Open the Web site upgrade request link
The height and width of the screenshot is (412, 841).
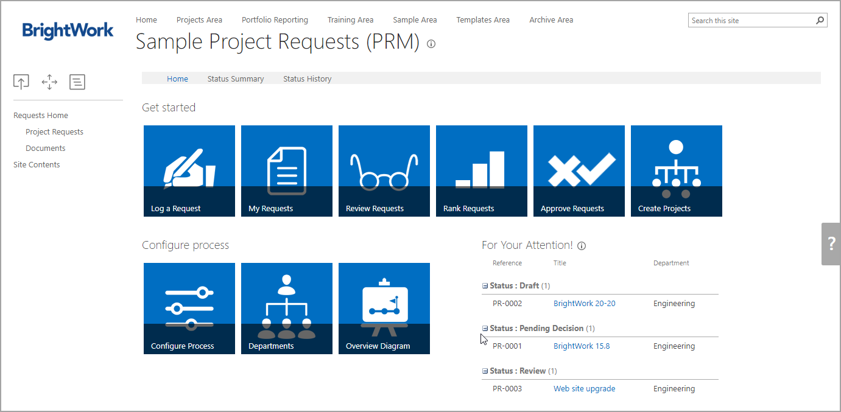(584, 389)
